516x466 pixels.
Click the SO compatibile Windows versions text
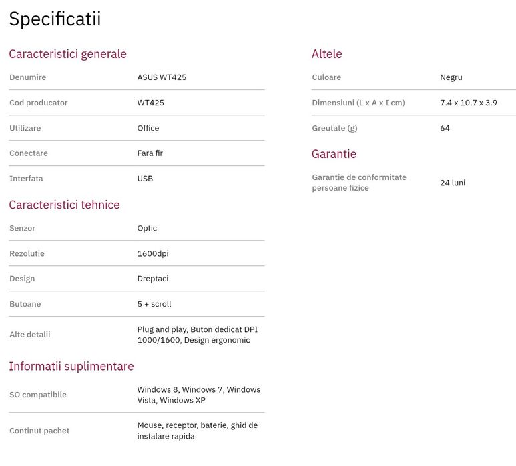(198, 395)
